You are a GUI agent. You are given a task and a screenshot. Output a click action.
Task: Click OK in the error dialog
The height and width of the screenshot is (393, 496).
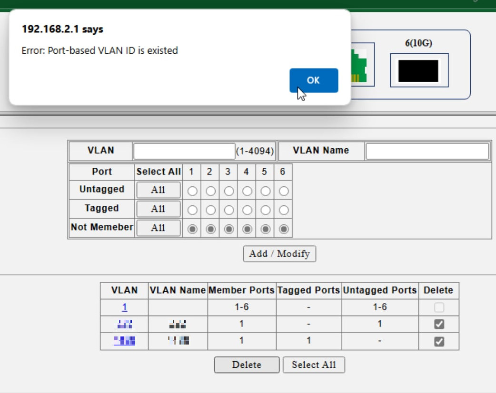point(313,80)
